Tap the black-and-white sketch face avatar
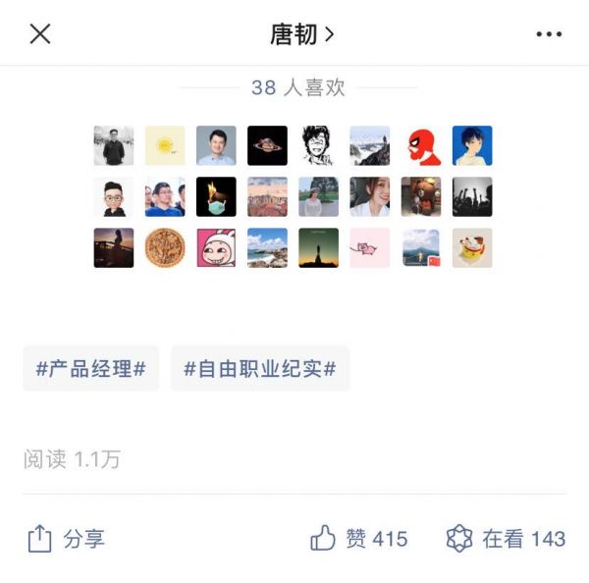Viewport: 589px width, 583px height. tap(318, 145)
